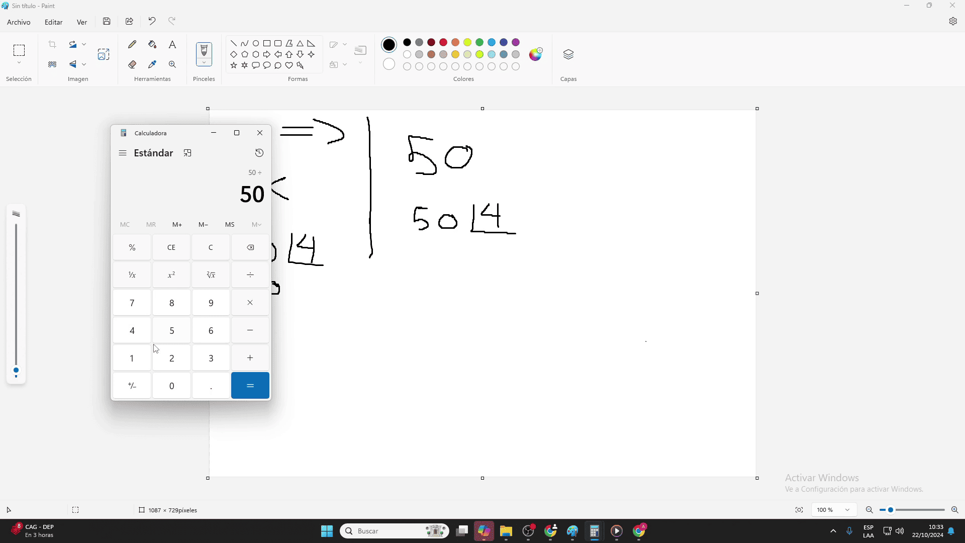Select the Magnifier zoom tool

(x=172, y=64)
